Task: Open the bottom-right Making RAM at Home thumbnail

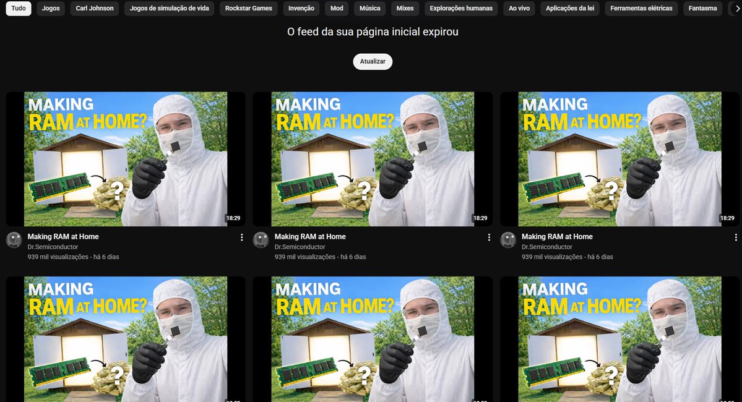Action: point(620,339)
